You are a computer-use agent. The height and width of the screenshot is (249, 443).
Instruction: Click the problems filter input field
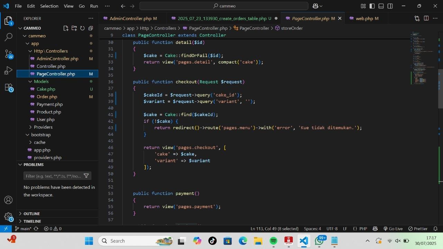click(53, 176)
